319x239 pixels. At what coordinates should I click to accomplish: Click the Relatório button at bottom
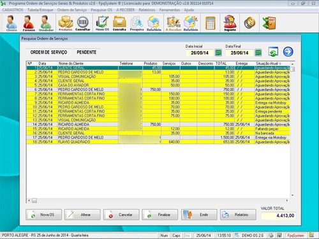238,215
